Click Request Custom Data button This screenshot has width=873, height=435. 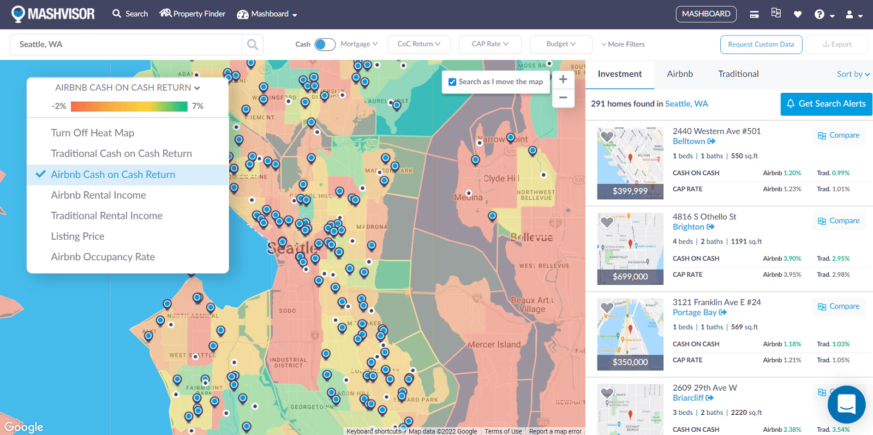(x=761, y=44)
